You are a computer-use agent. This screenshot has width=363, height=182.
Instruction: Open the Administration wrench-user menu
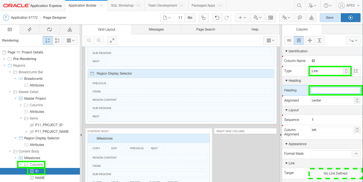coord(312,5)
